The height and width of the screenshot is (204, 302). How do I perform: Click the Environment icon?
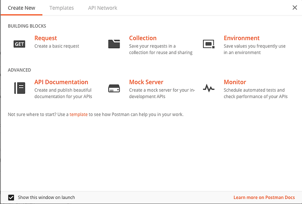(208, 44)
